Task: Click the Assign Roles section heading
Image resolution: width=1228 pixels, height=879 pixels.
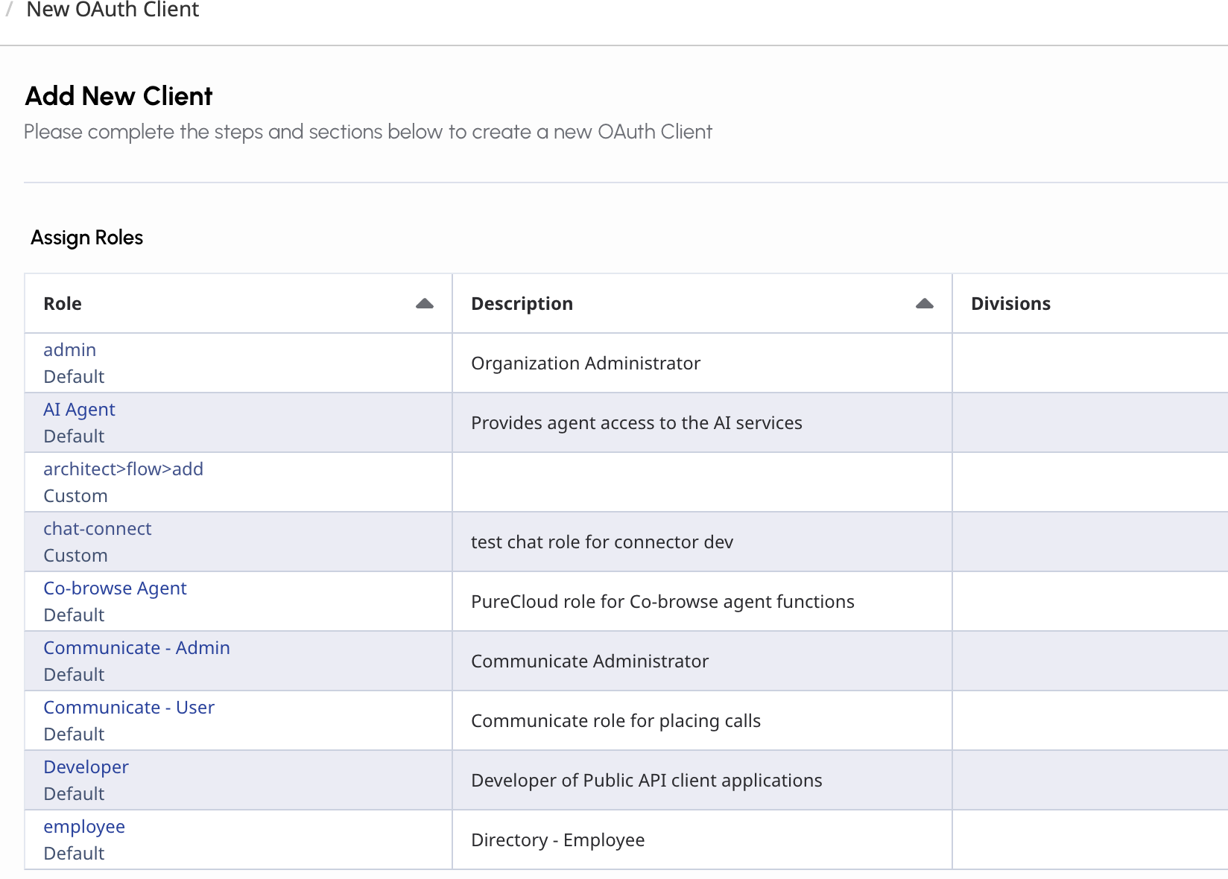Action: [x=86, y=238]
